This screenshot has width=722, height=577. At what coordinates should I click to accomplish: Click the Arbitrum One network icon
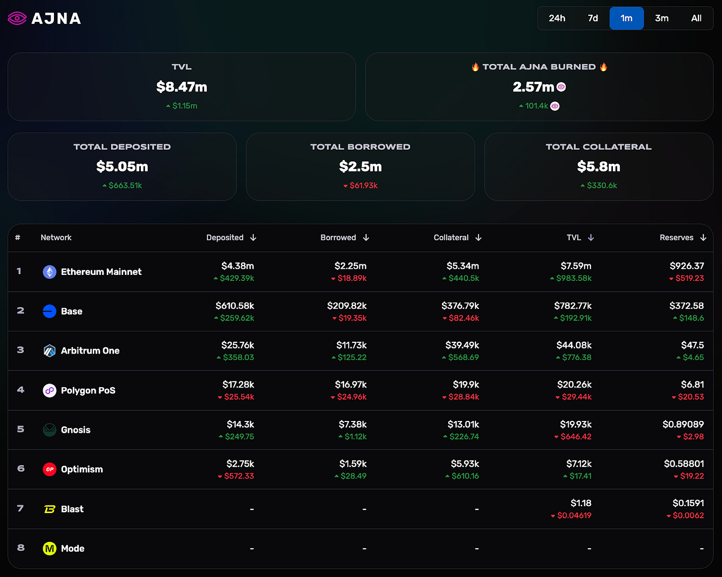coord(50,351)
